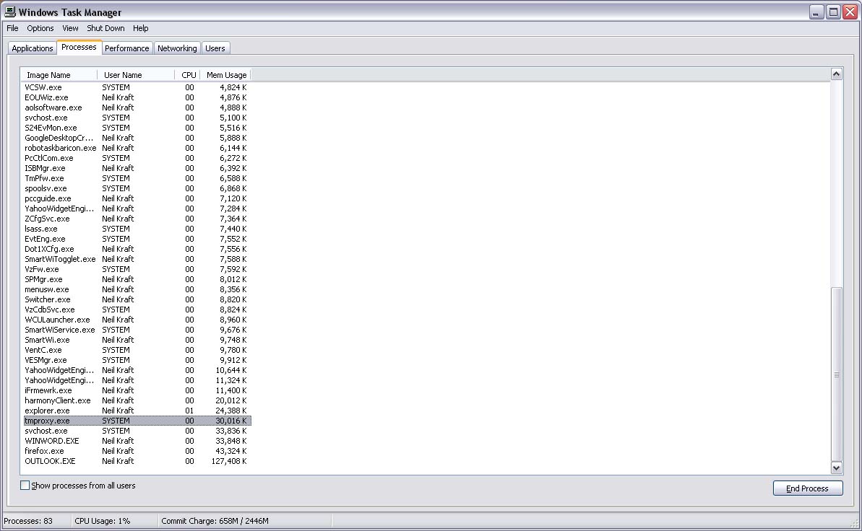862x531 pixels.
Task: Select the lsass.exe process
Action: pyautogui.click(x=137, y=229)
